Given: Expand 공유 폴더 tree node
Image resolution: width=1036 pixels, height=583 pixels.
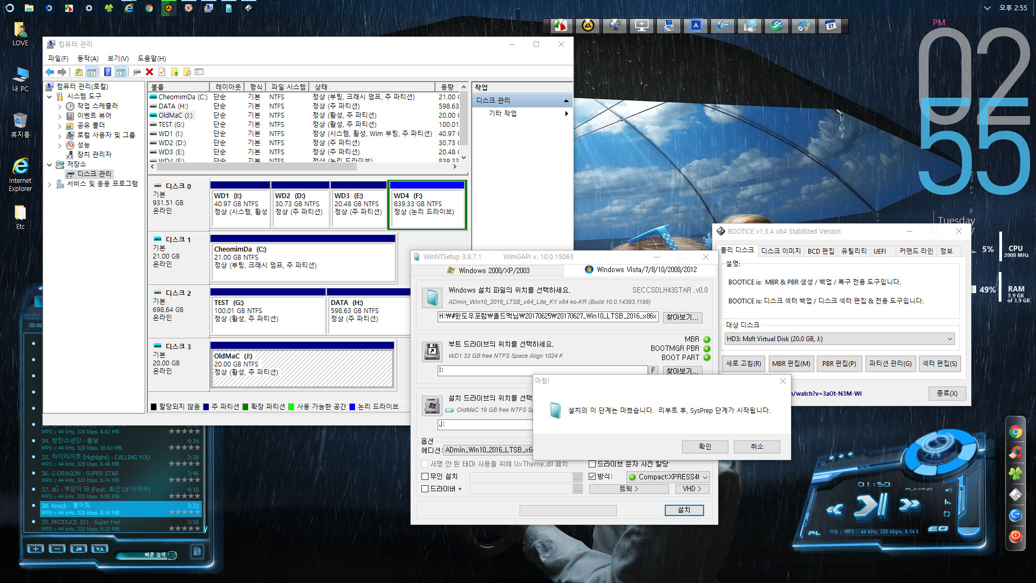Looking at the screenshot, I should 59,126.
